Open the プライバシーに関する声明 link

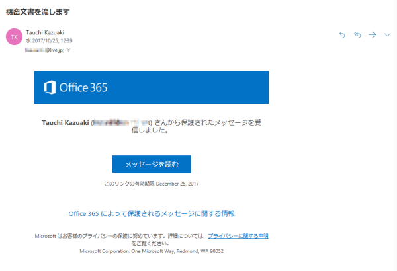pyautogui.click(x=238, y=236)
